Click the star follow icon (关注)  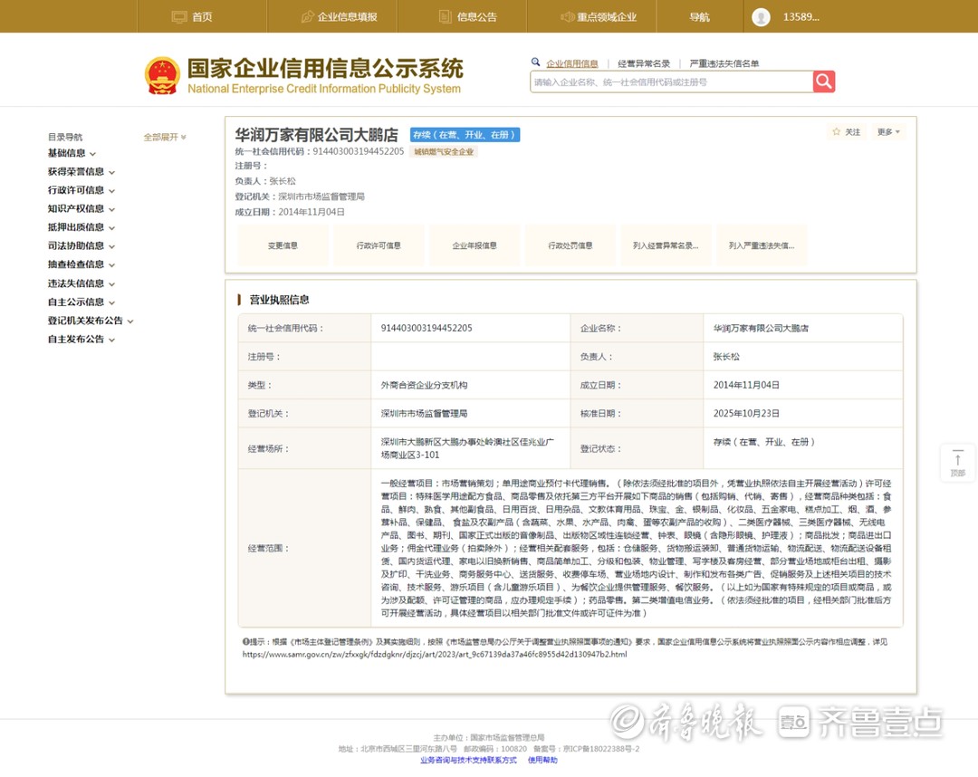click(x=837, y=131)
